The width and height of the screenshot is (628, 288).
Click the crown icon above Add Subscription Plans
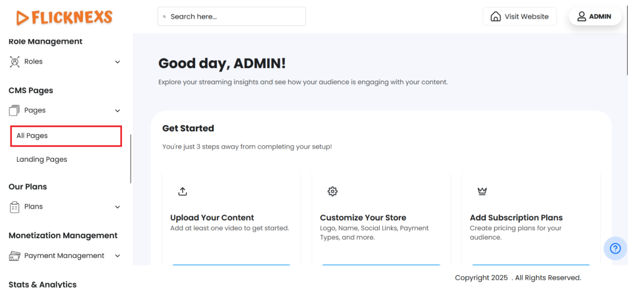click(x=482, y=192)
